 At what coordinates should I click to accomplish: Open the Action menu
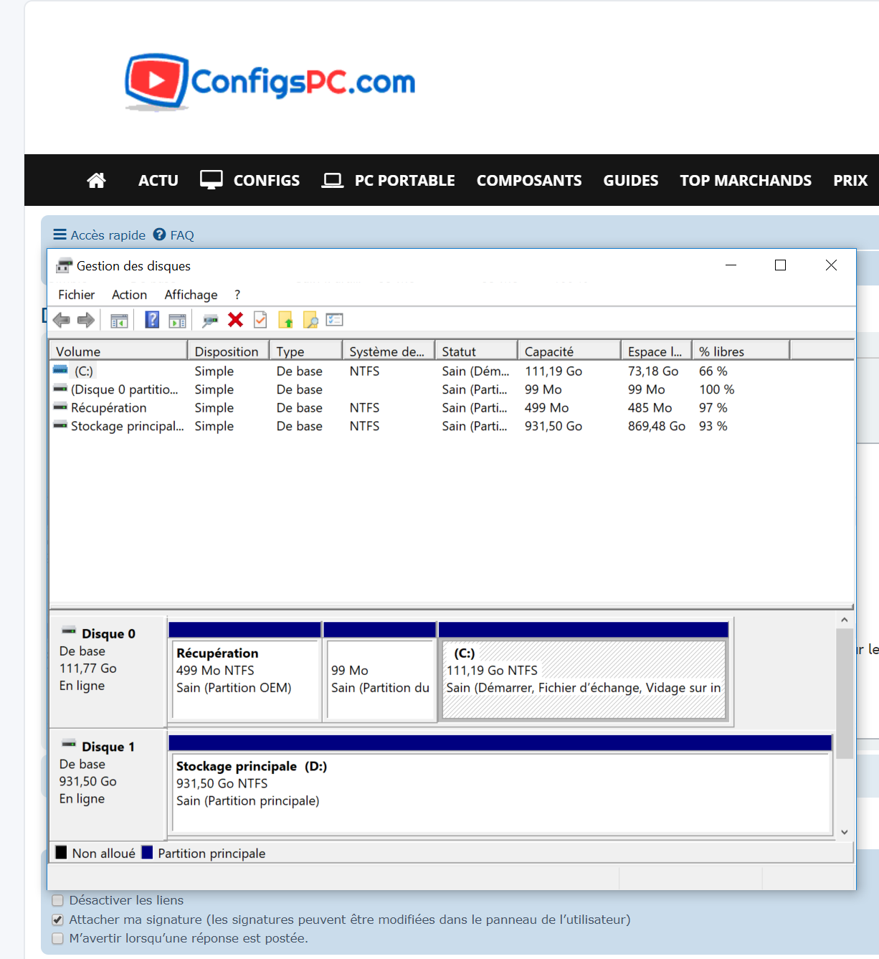click(129, 295)
